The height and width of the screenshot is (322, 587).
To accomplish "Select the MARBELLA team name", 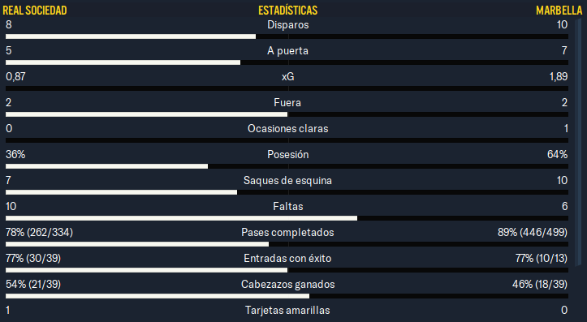I will 559,10.
